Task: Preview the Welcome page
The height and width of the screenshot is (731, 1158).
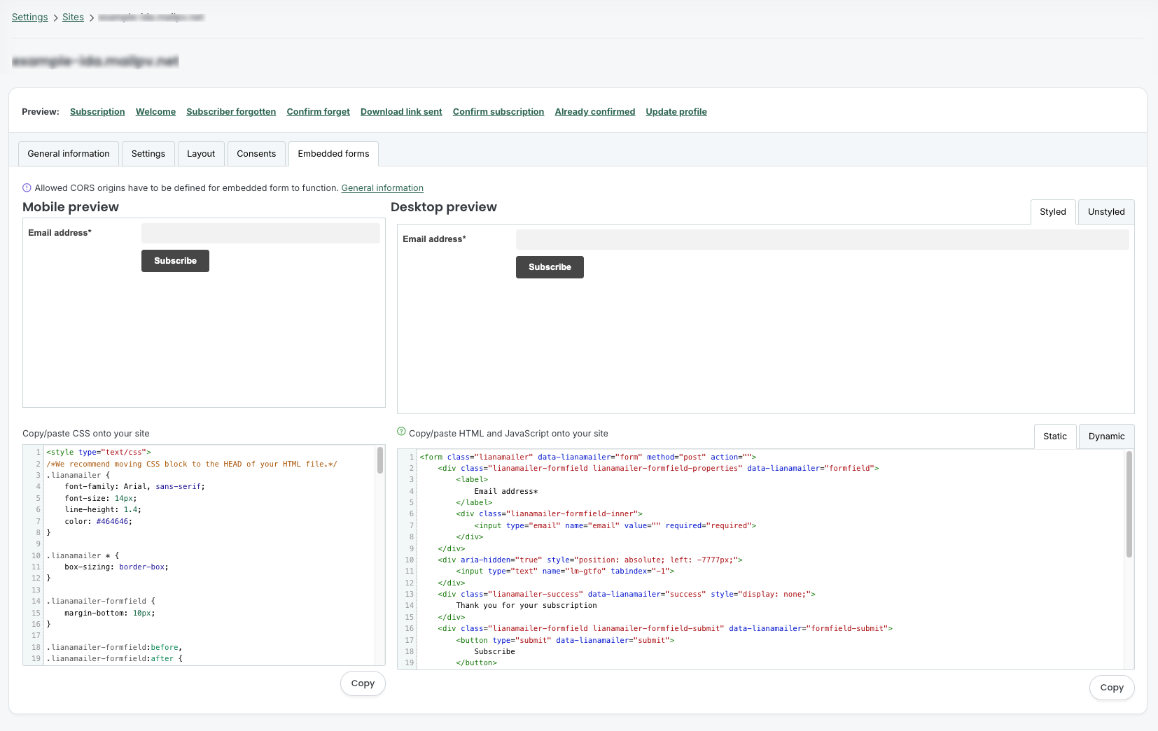Action: click(155, 112)
